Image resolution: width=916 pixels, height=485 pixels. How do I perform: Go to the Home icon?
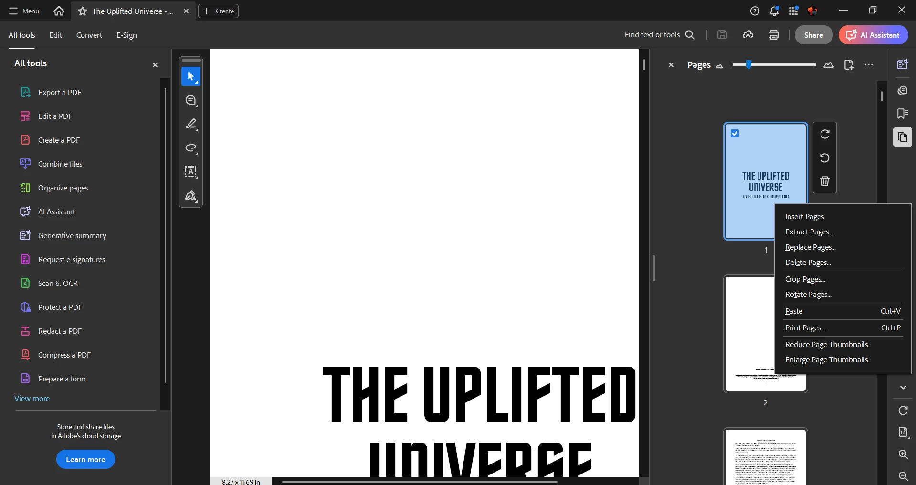point(59,11)
